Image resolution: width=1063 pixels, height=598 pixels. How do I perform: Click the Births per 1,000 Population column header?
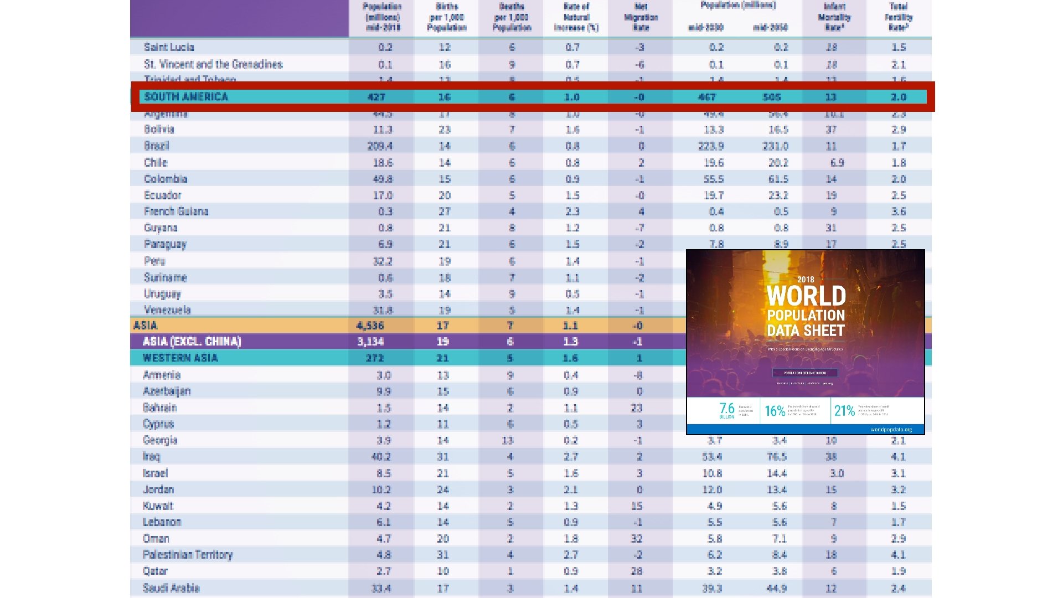pos(446,17)
